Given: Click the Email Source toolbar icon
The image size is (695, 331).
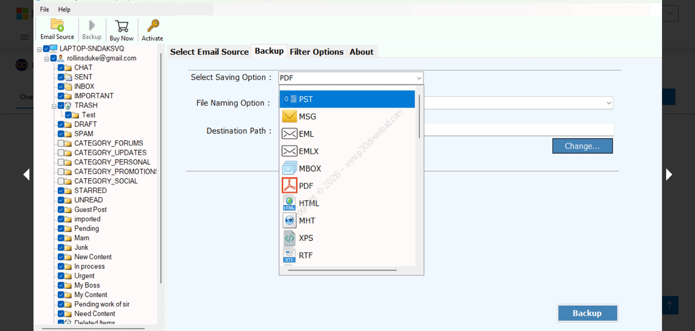Looking at the screenshot, I should click(x=57, y=29).
